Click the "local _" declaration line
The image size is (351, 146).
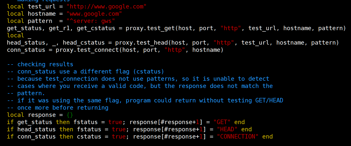(x=19, y=35)
